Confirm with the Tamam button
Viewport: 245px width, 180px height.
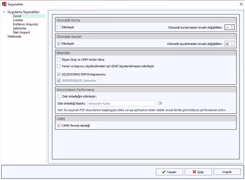pos(170,172)
